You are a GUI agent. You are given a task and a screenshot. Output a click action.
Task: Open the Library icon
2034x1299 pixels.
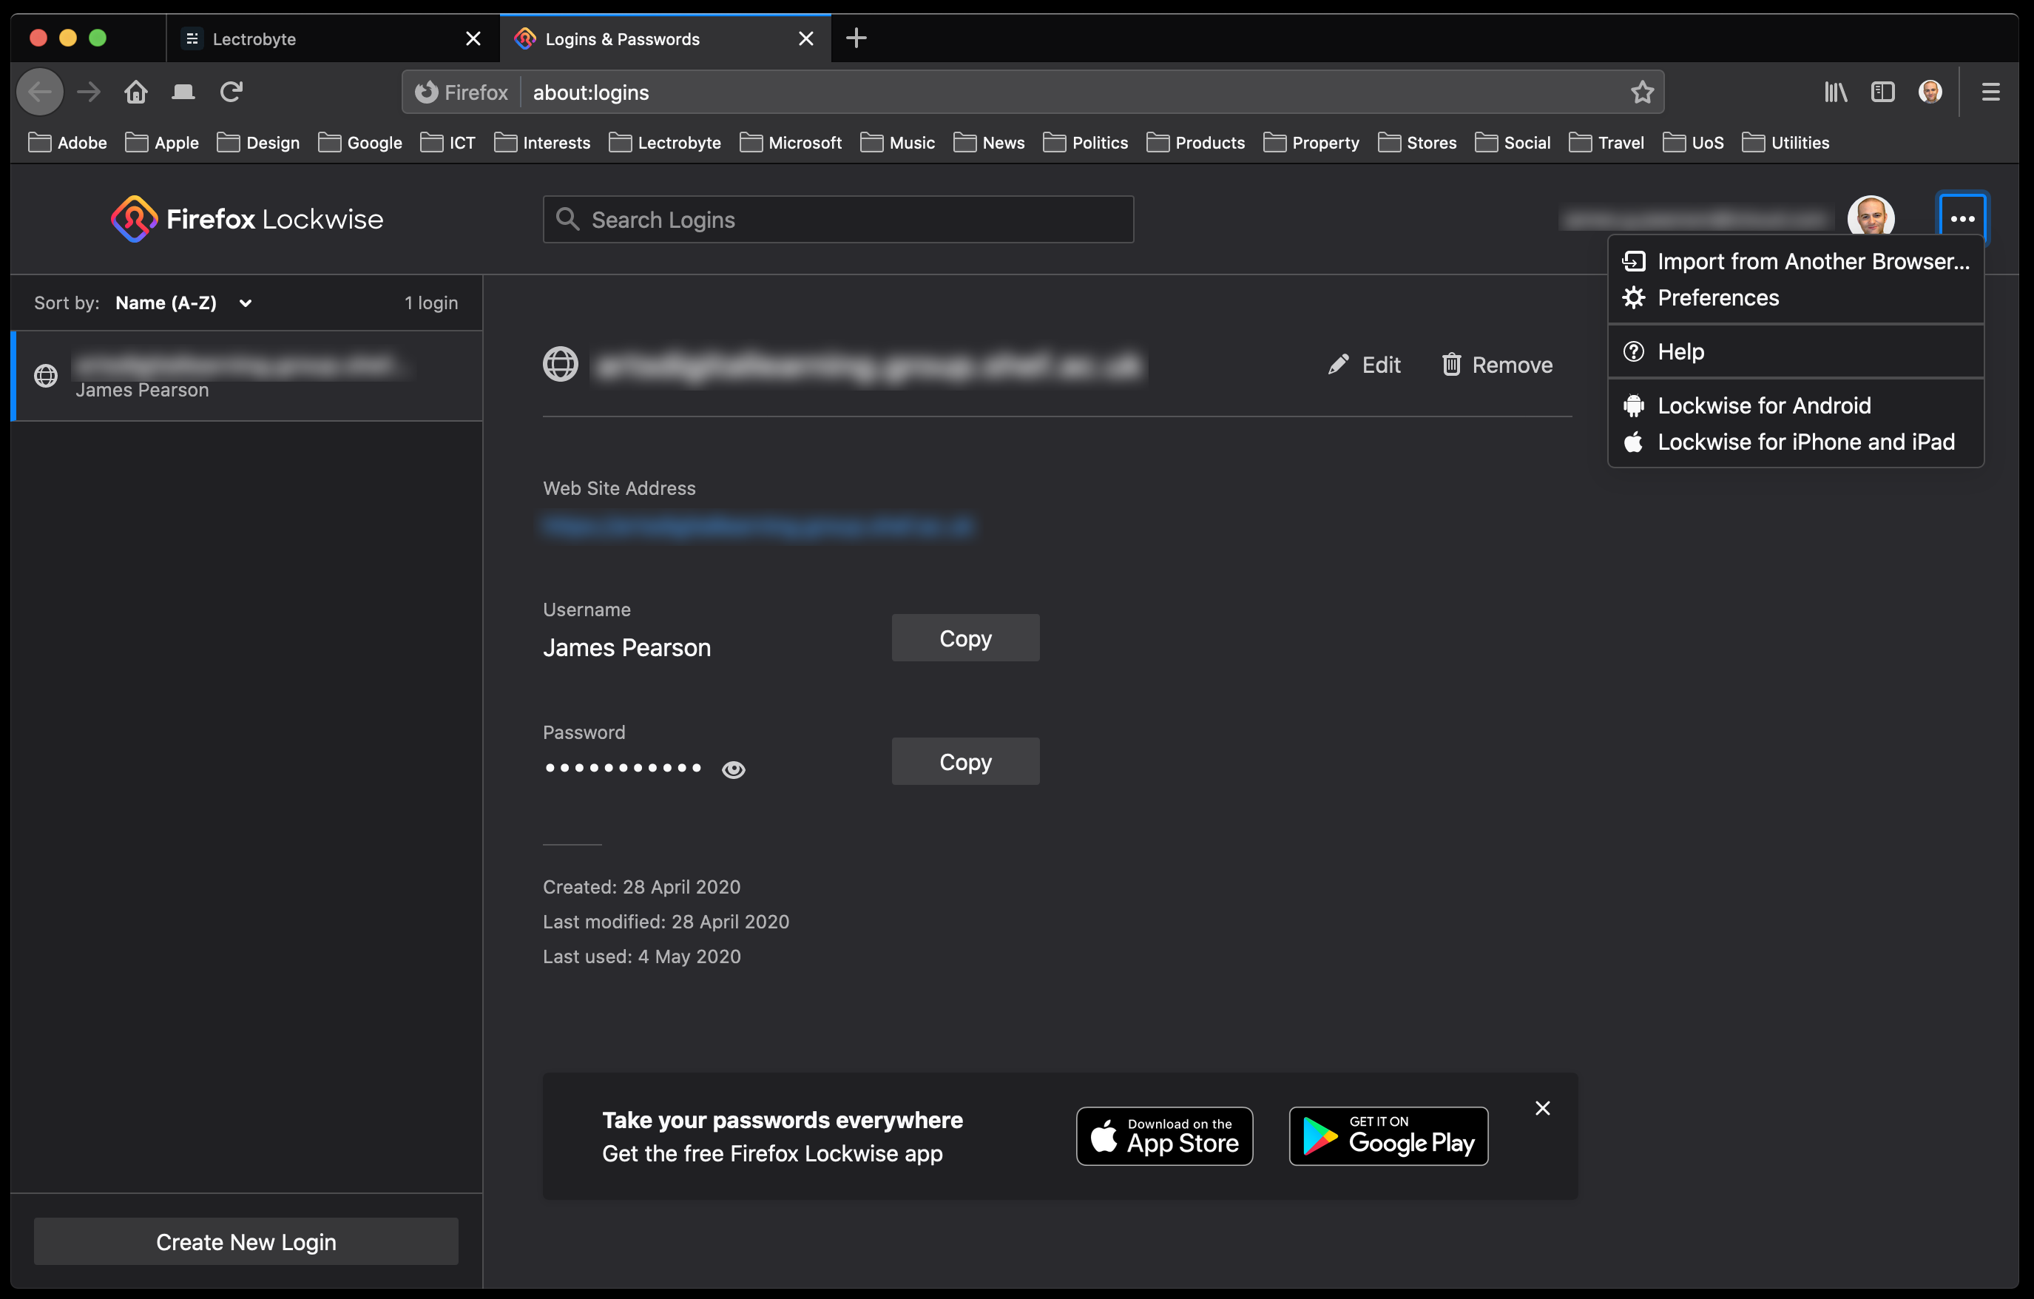pos(1836,92)
